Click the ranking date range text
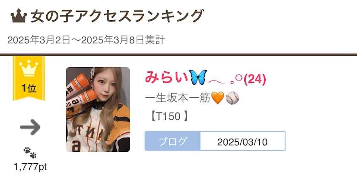Screen dimensions: 357x184 86,40
